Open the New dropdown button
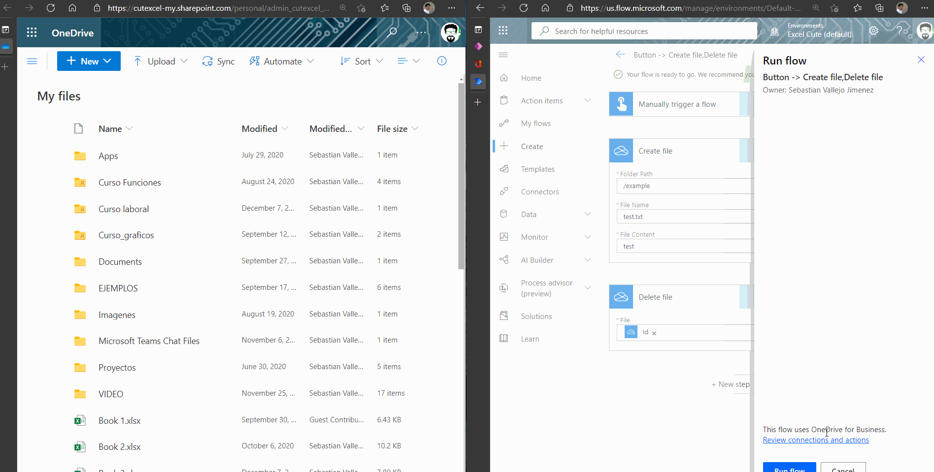This screenshot has height=472, width=934. point(89,61)
